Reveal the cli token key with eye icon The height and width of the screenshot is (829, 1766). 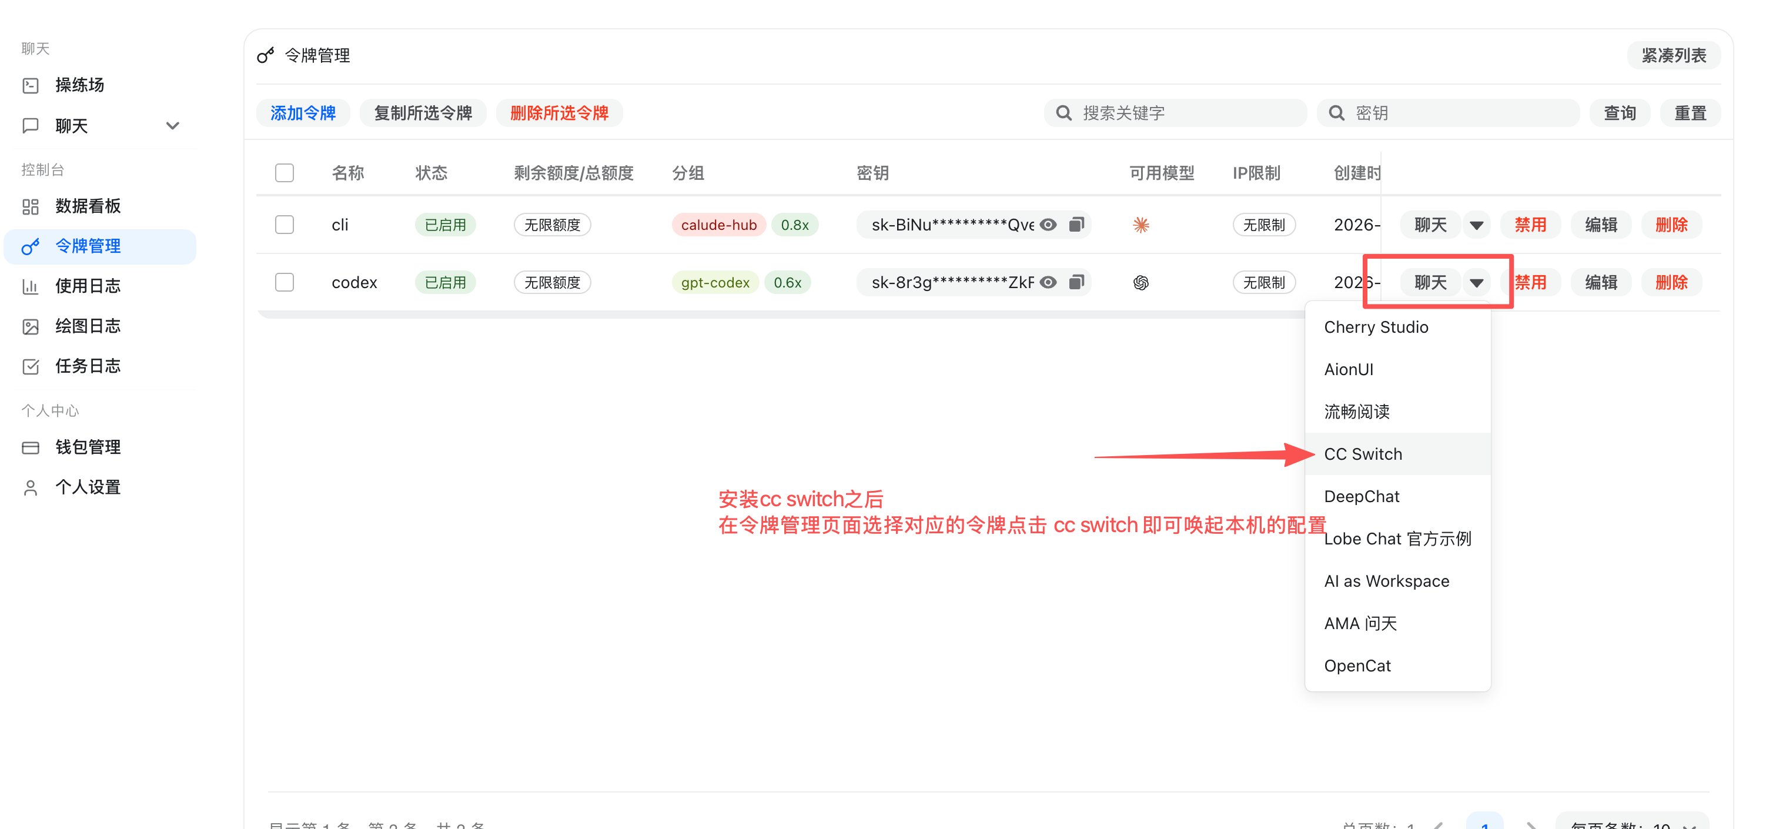[1048, 224]
